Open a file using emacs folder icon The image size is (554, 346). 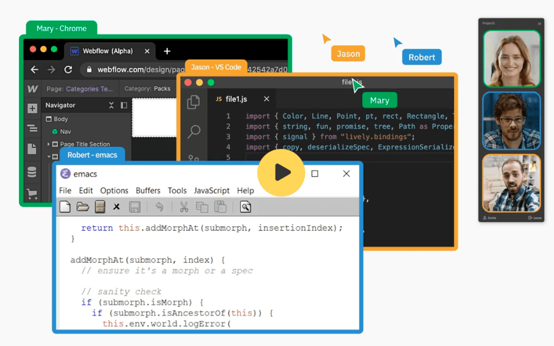83,207
